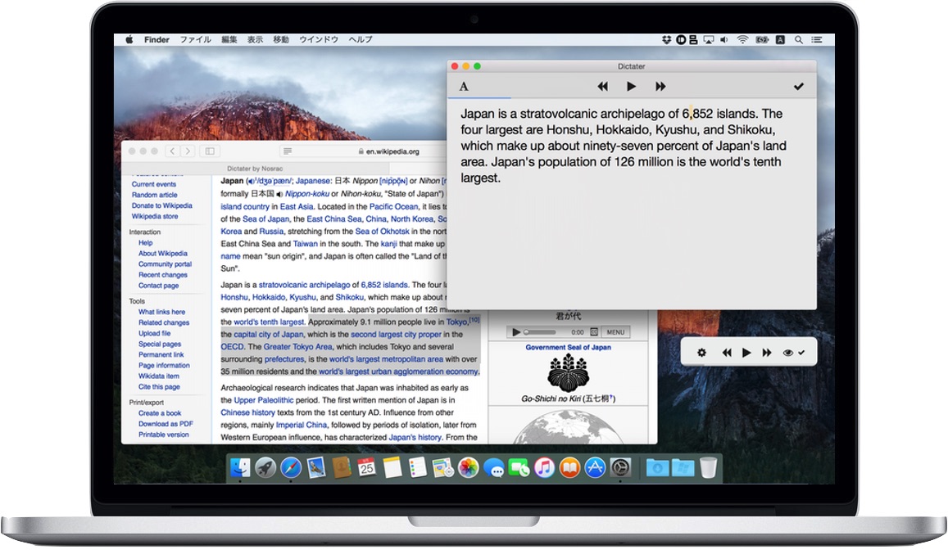This screenshot has width=948, height=554.
Task: Select the Dictater by Nosrac tab in Safari
Action: tap(255, 169)
